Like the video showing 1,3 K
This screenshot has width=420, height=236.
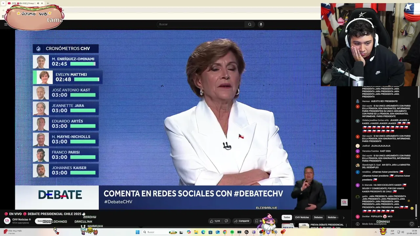point(215,221)
